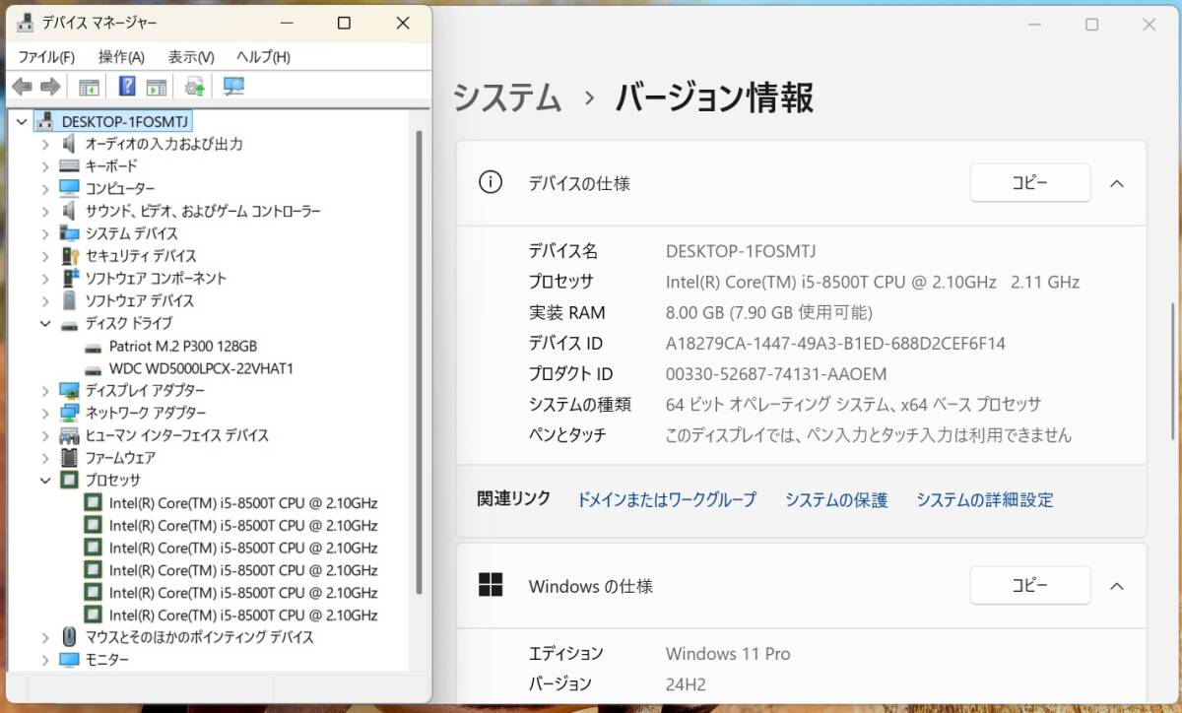Viewport: 1182px width, 713px height.
Task: Maximize the Device Manager window
Action: tap(344, 23)
